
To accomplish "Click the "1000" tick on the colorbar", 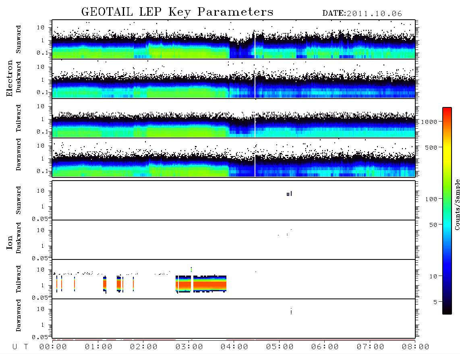I will (429, 121).
